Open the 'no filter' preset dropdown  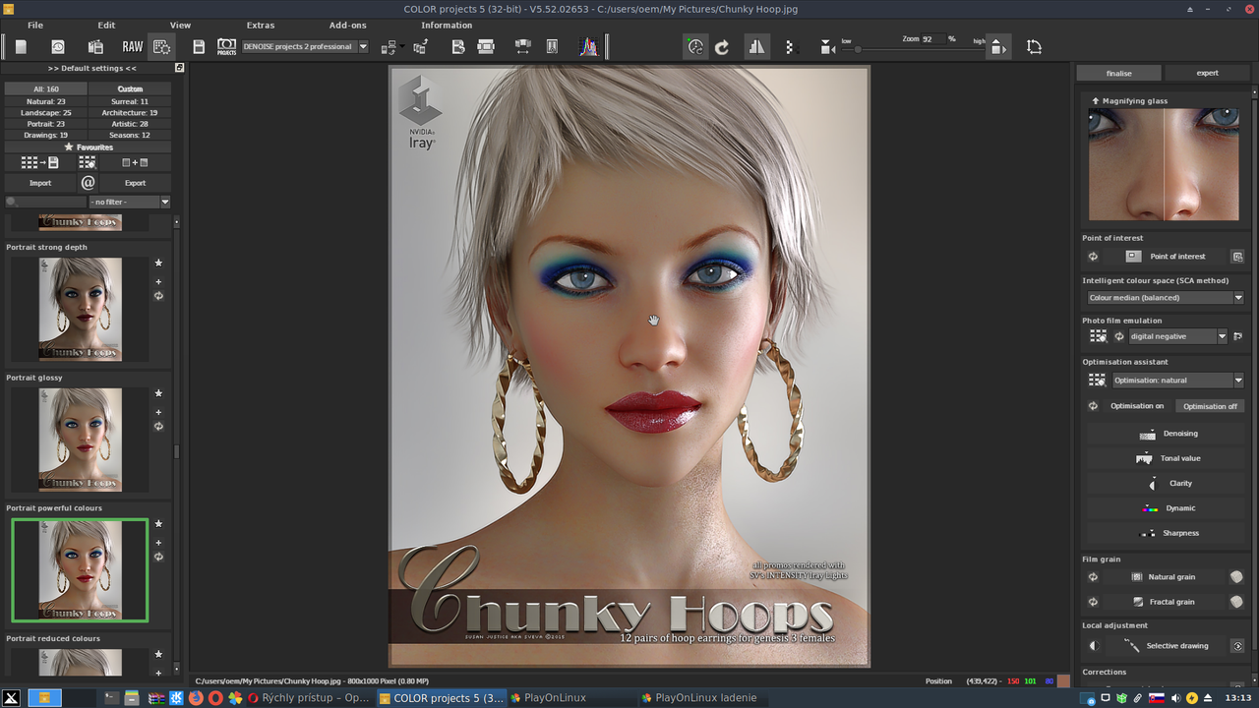tap(129, 202)
